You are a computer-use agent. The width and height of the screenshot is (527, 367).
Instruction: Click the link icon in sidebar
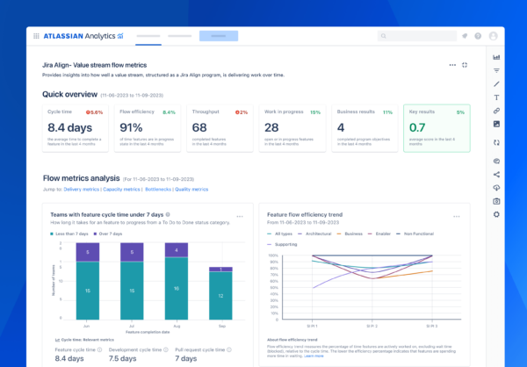(496, 111)
